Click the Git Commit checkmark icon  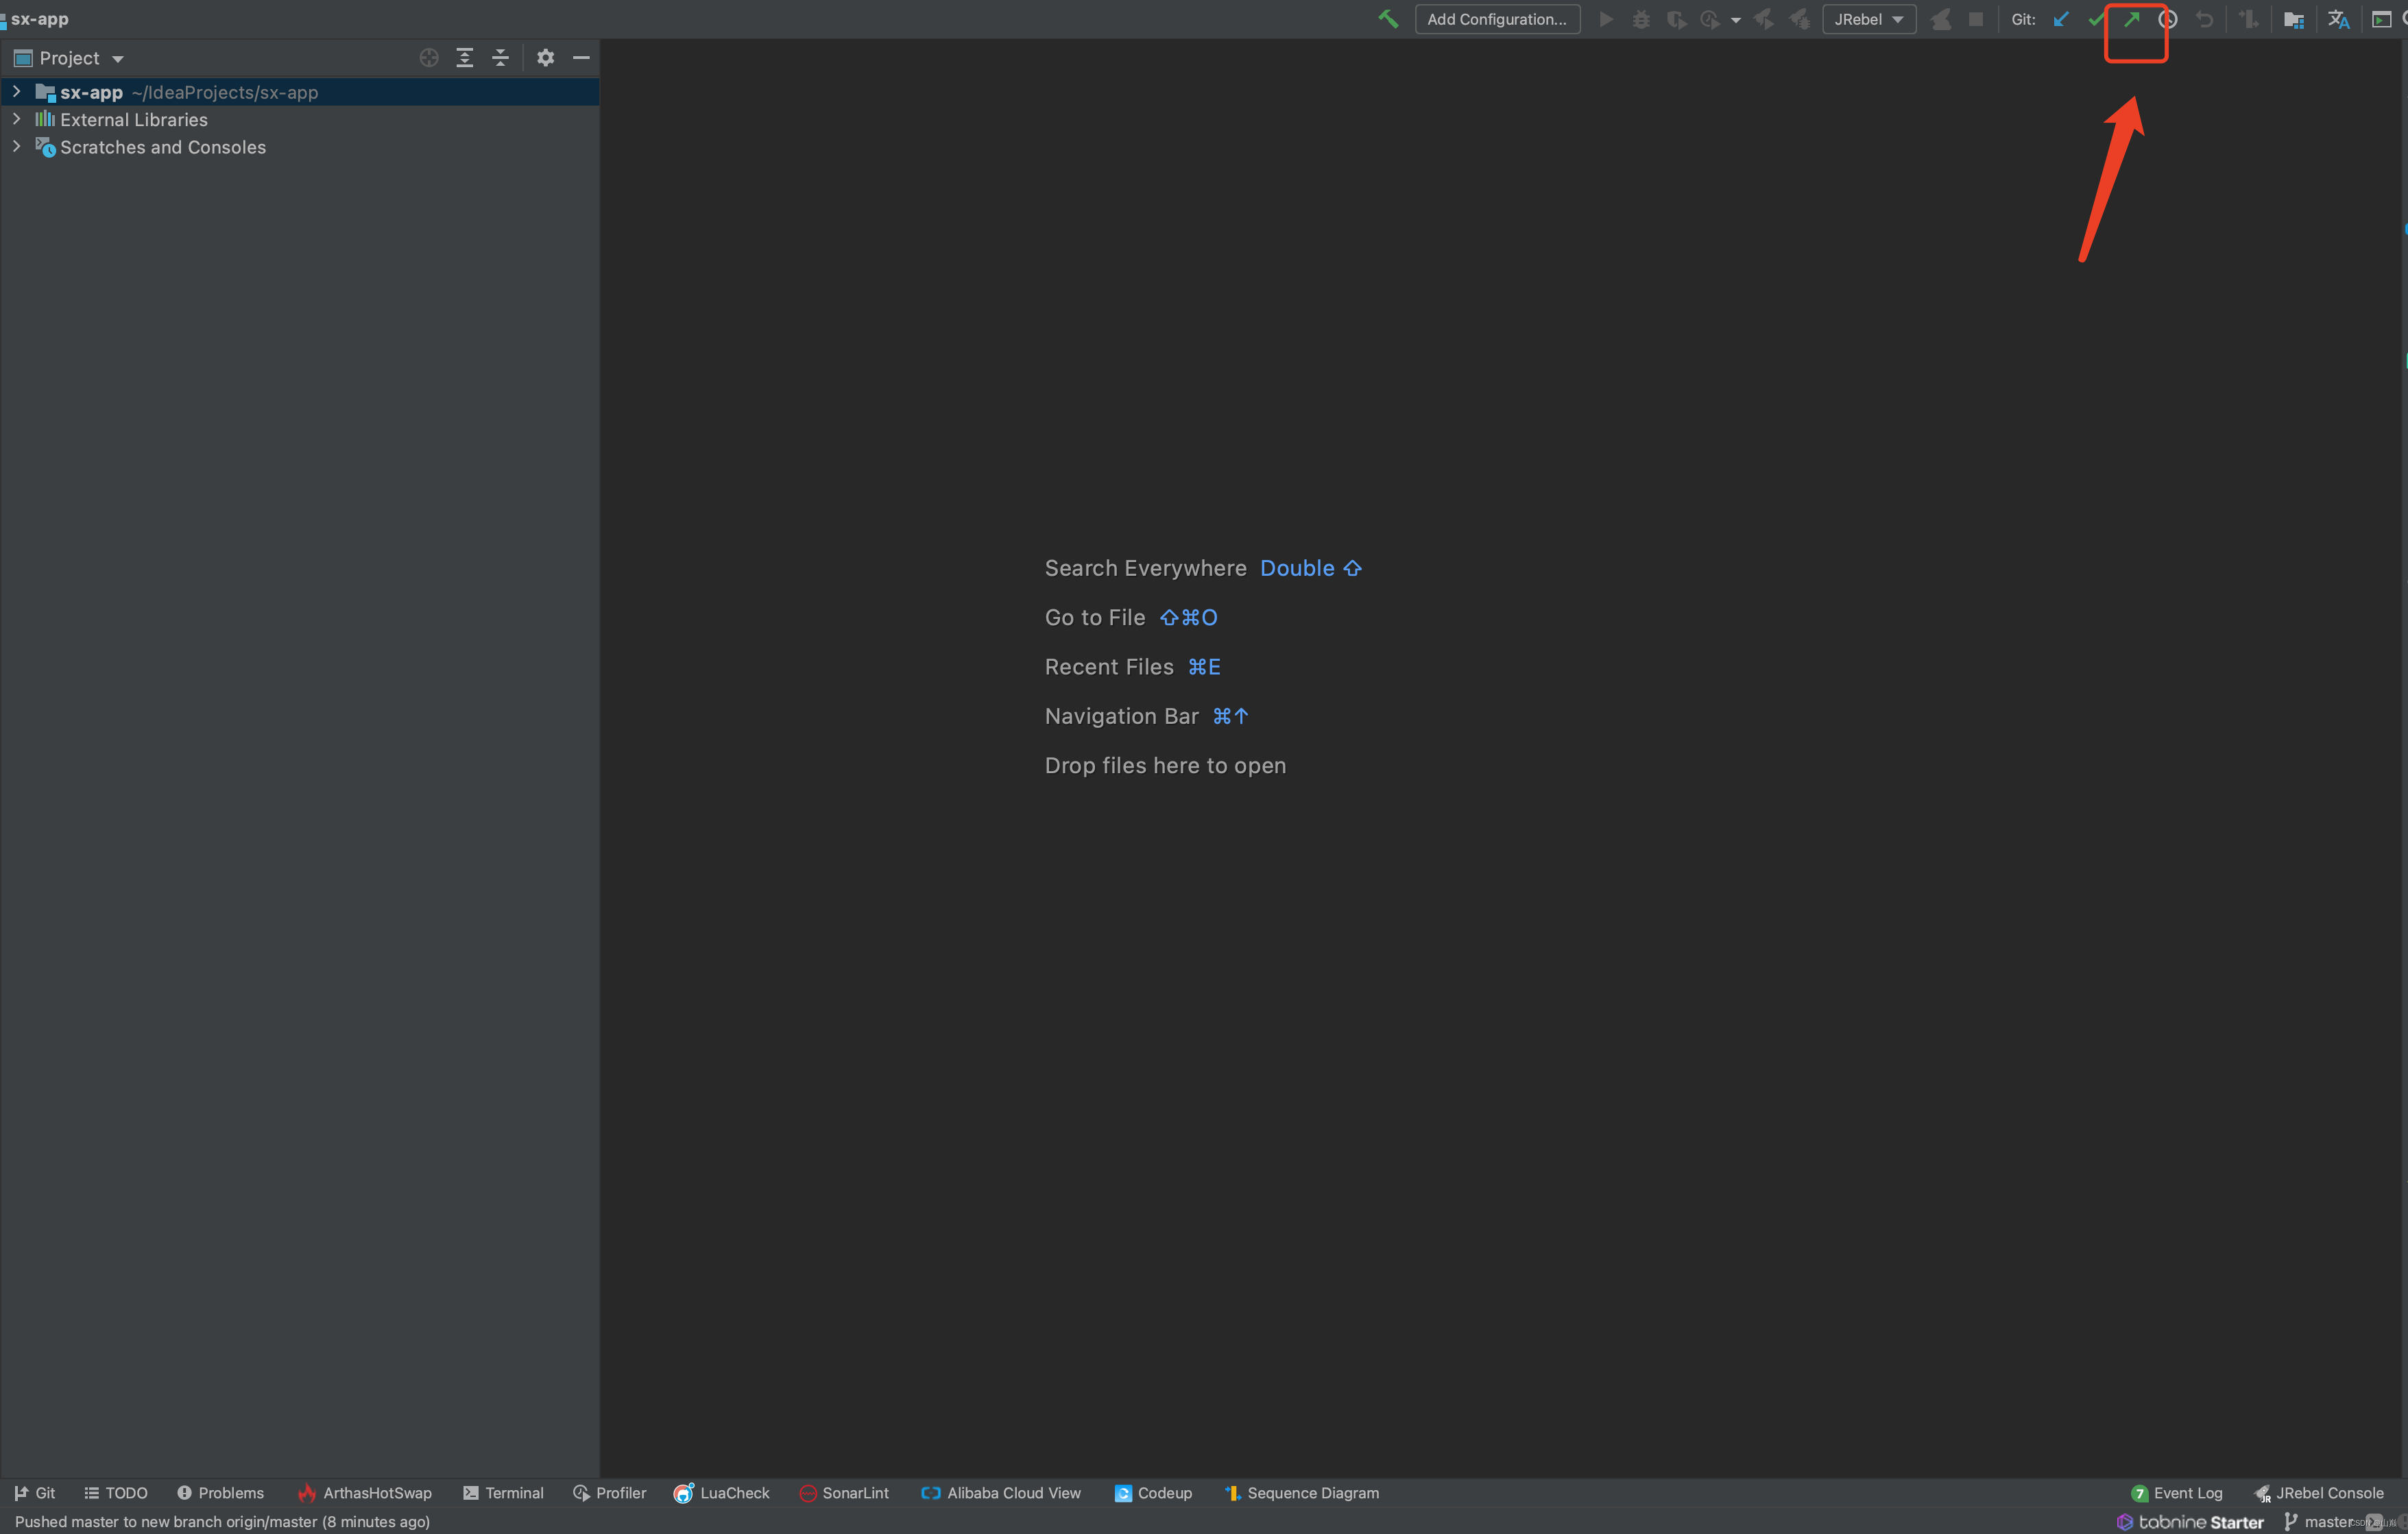coord(2095,19)
